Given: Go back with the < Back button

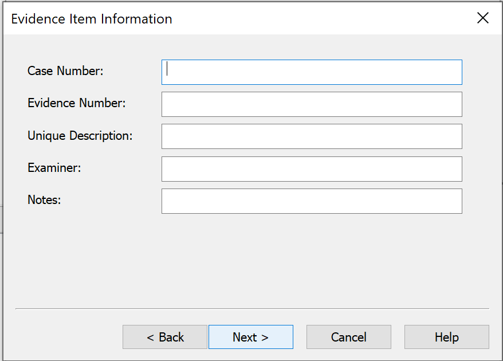Looking at the screenshot, I should pyautogui.click(x=165, y=337).
